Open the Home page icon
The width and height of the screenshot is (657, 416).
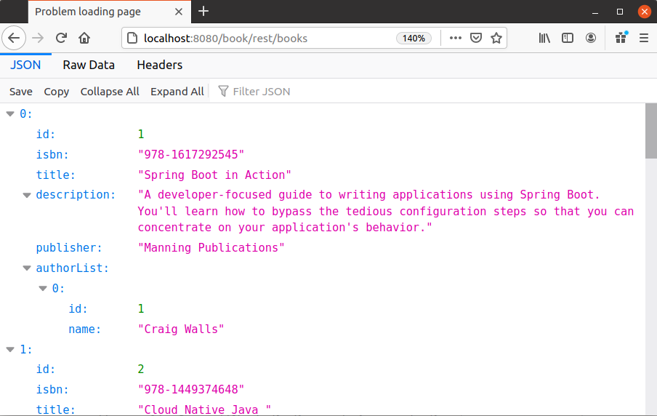pos(84,38)
